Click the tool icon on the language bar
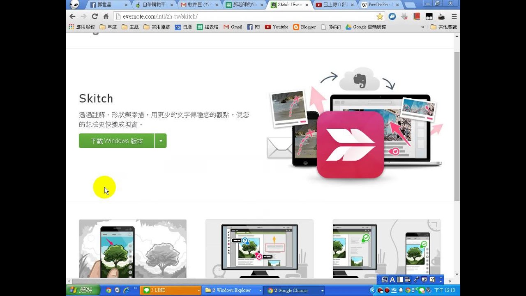The height and width of the screenshot is (296, 526). click(x=416, y=280)
